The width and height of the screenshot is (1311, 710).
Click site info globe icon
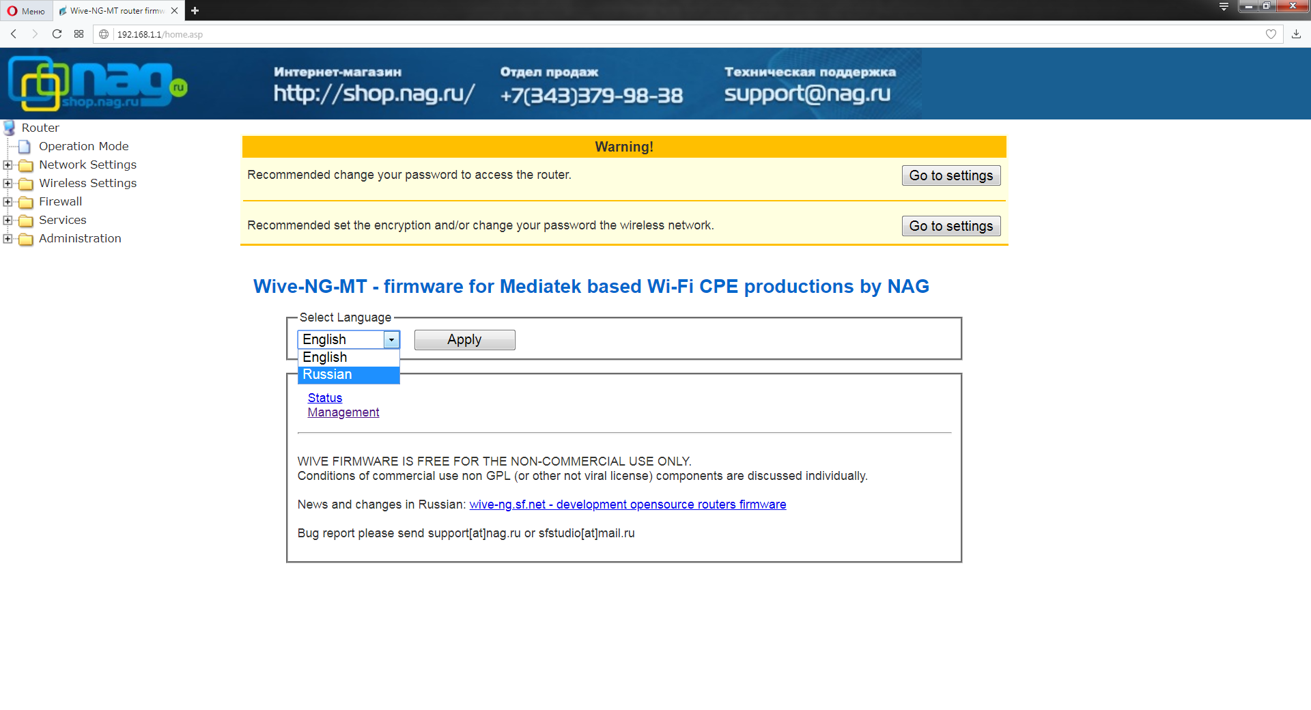point(104,34)
